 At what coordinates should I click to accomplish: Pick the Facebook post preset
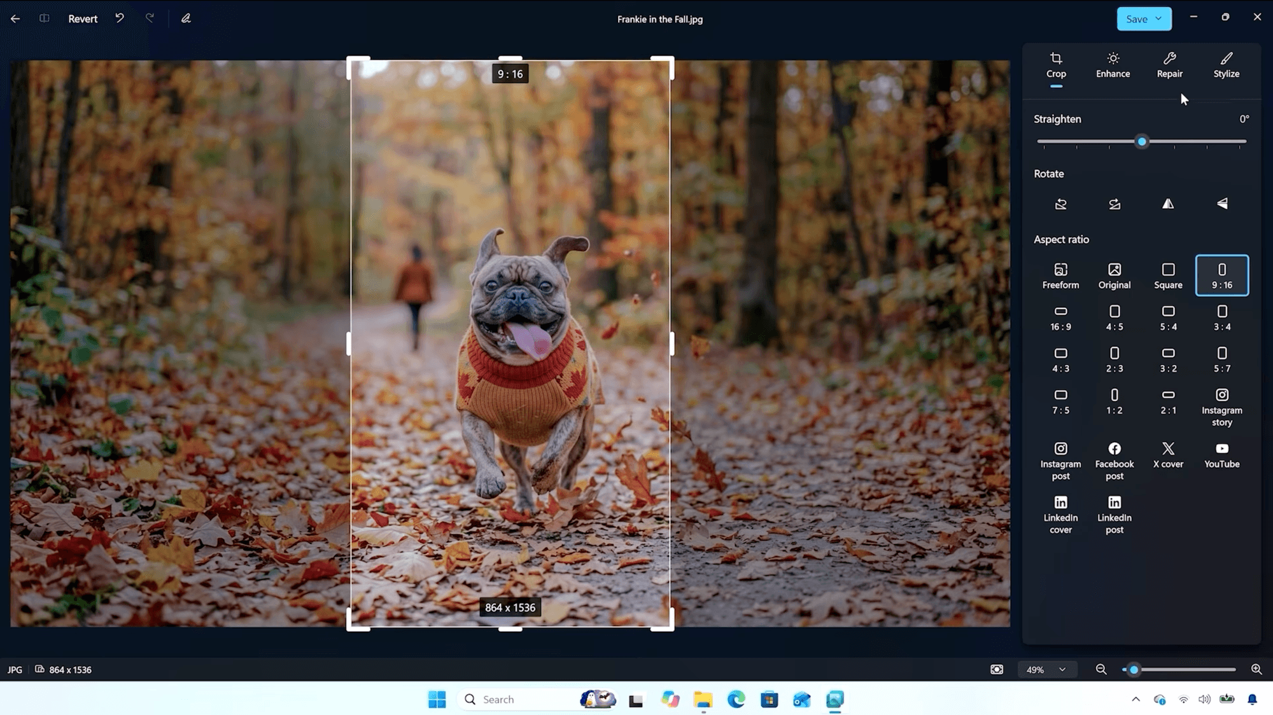click(x=1115, y=461)
